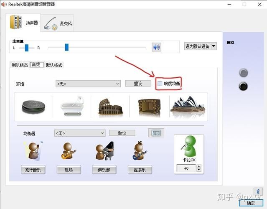Viewport: 267px width, 209px height.
Task: Close the Realtek audio manager window
Action: pyautogui.click(x=259, y=5)
